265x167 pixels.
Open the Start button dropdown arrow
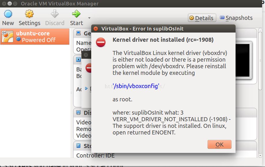(89, 18)
